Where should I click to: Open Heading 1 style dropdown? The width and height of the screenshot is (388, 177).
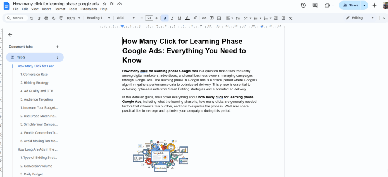(98, 18)
